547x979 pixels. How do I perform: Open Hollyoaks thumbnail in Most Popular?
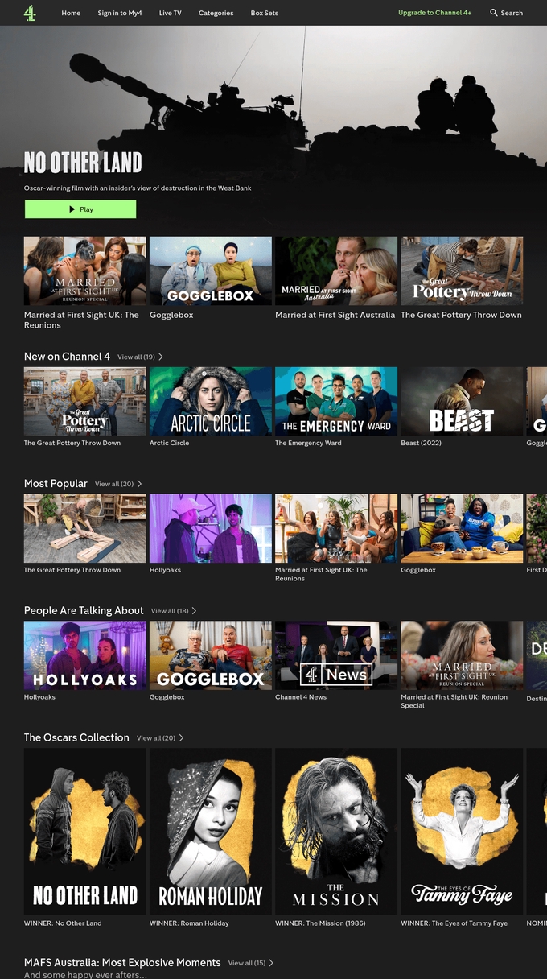pos(211,529)
